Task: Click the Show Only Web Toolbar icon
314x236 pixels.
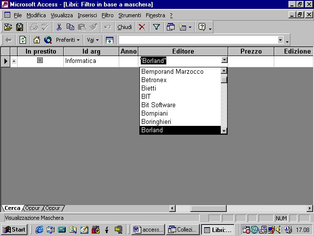Action: (109, 40)
